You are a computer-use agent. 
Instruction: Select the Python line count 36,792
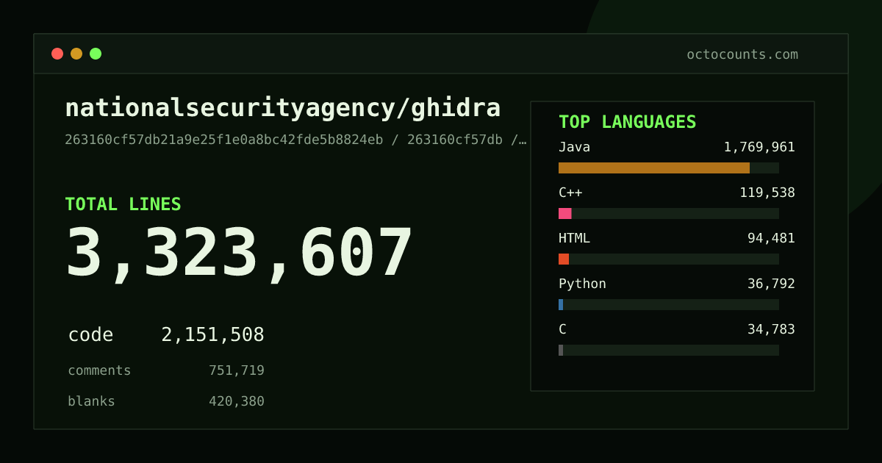pos(771,284)
